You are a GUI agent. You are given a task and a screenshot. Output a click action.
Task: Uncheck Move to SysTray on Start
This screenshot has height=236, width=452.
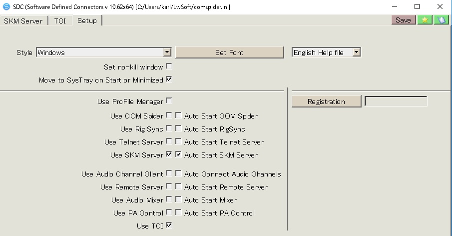pos(169,79)
